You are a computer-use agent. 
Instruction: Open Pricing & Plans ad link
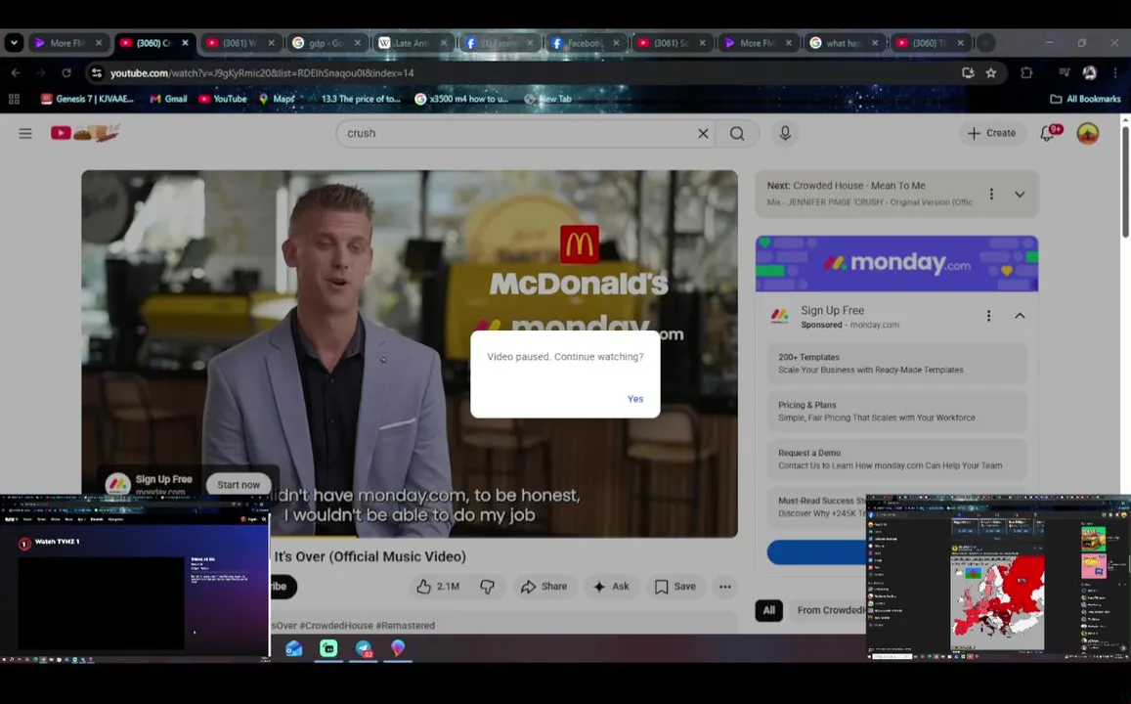[896, 411]
